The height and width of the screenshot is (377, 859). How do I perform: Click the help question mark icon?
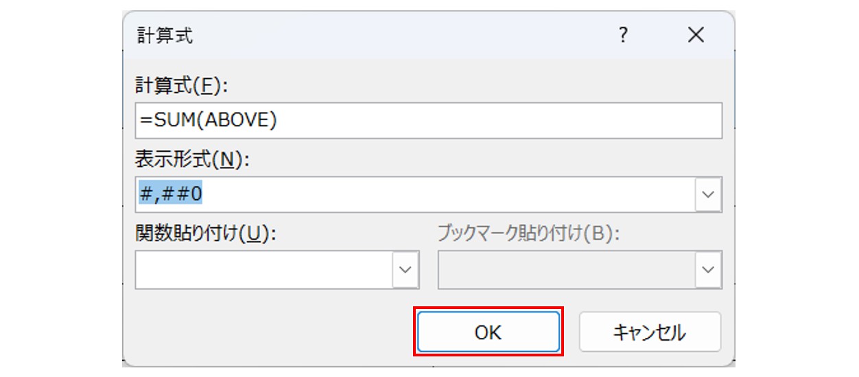[623, 36]
